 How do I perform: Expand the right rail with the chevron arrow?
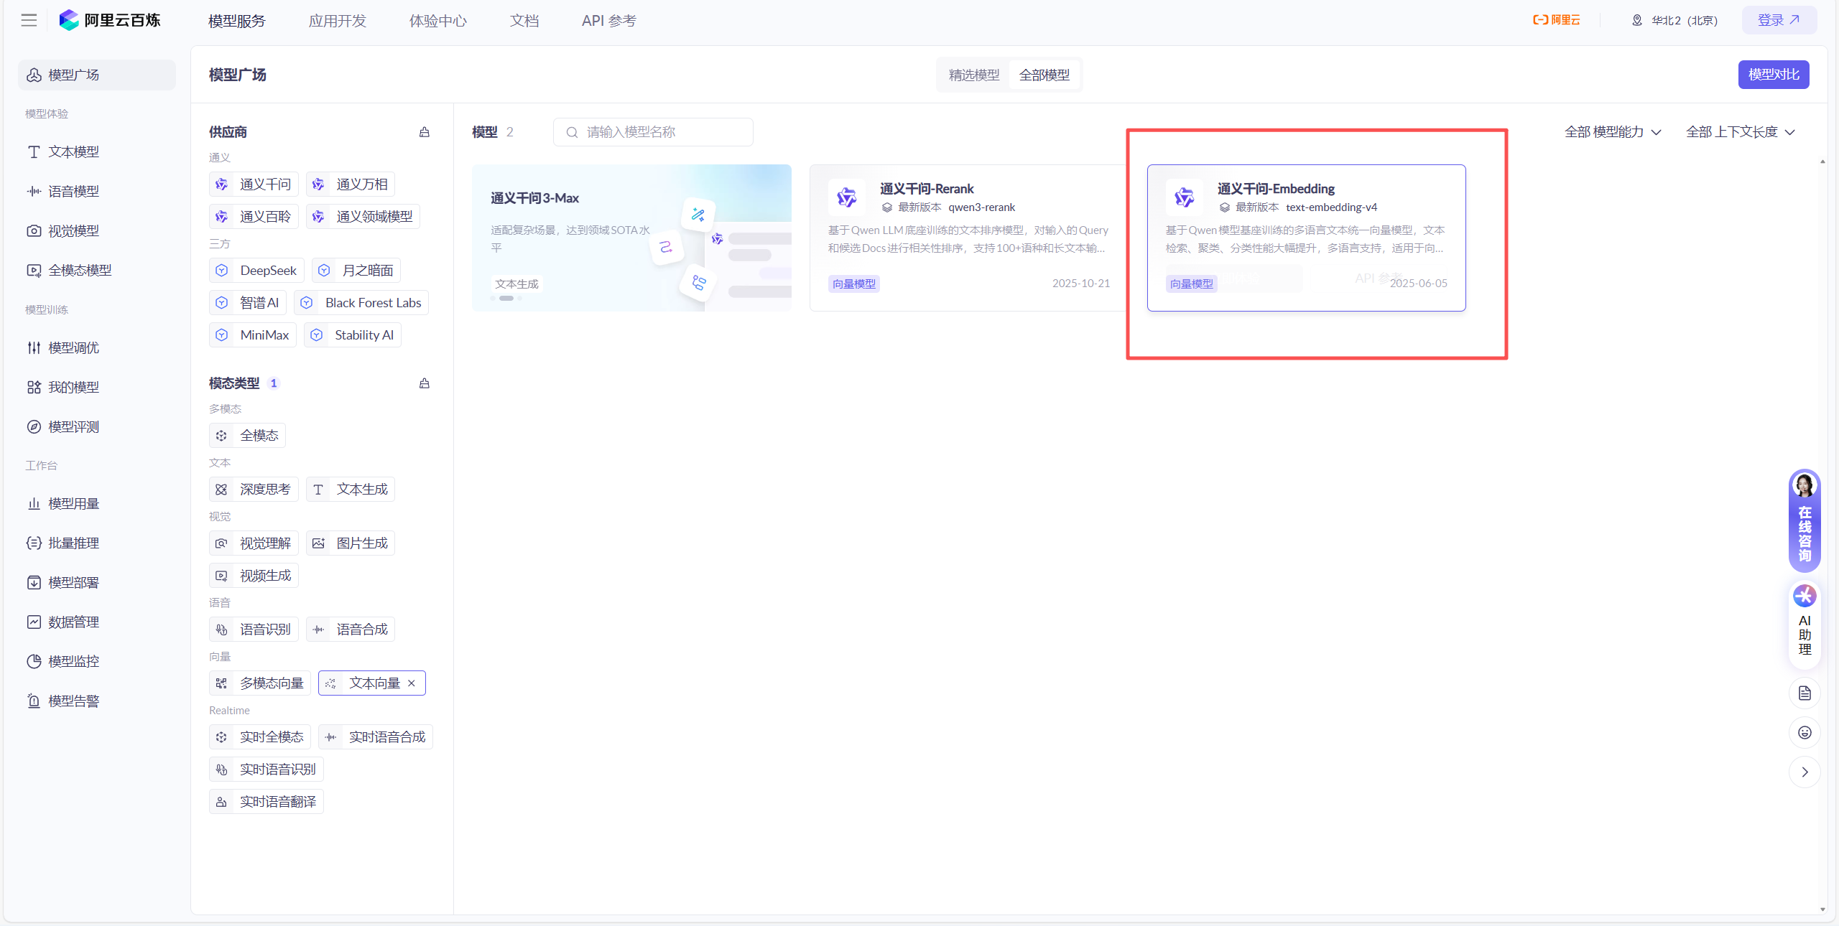pos(1805,772)
